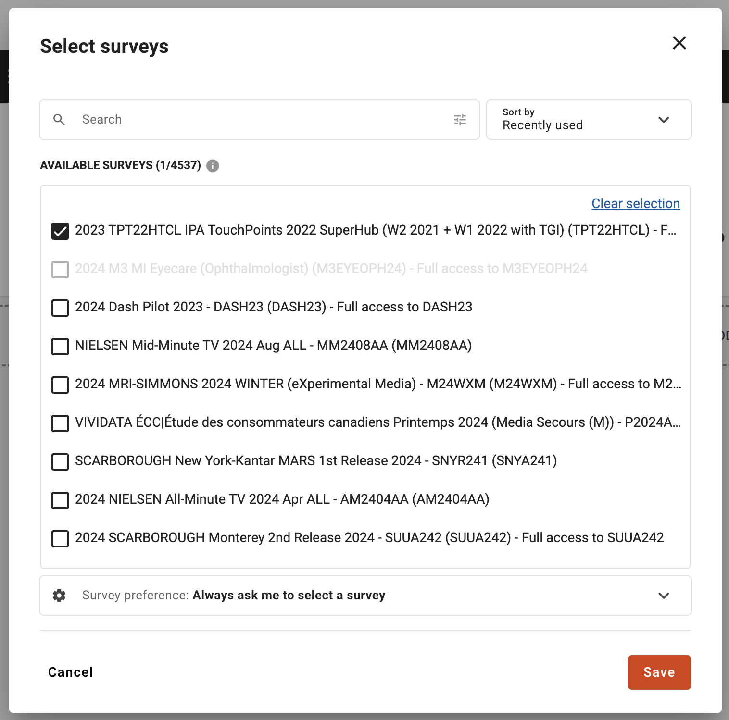Click the TPT22HTCL SuperHub survey label
Image resolution: width=729 pixels, height=720 pixels.
click(376, 230)
